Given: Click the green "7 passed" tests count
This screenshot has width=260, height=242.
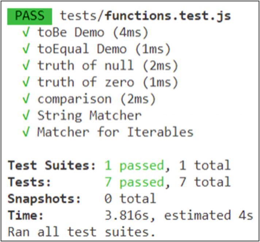Looking at the screenshot, I should click(x=134, y=182).
